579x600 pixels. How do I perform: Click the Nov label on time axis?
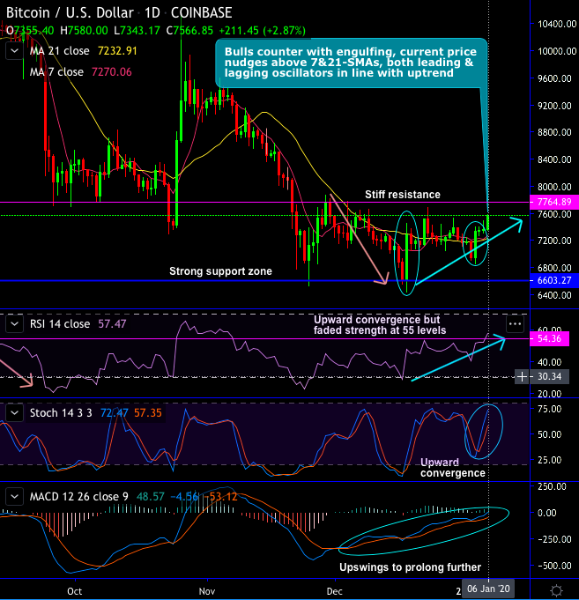coord(207,591)
